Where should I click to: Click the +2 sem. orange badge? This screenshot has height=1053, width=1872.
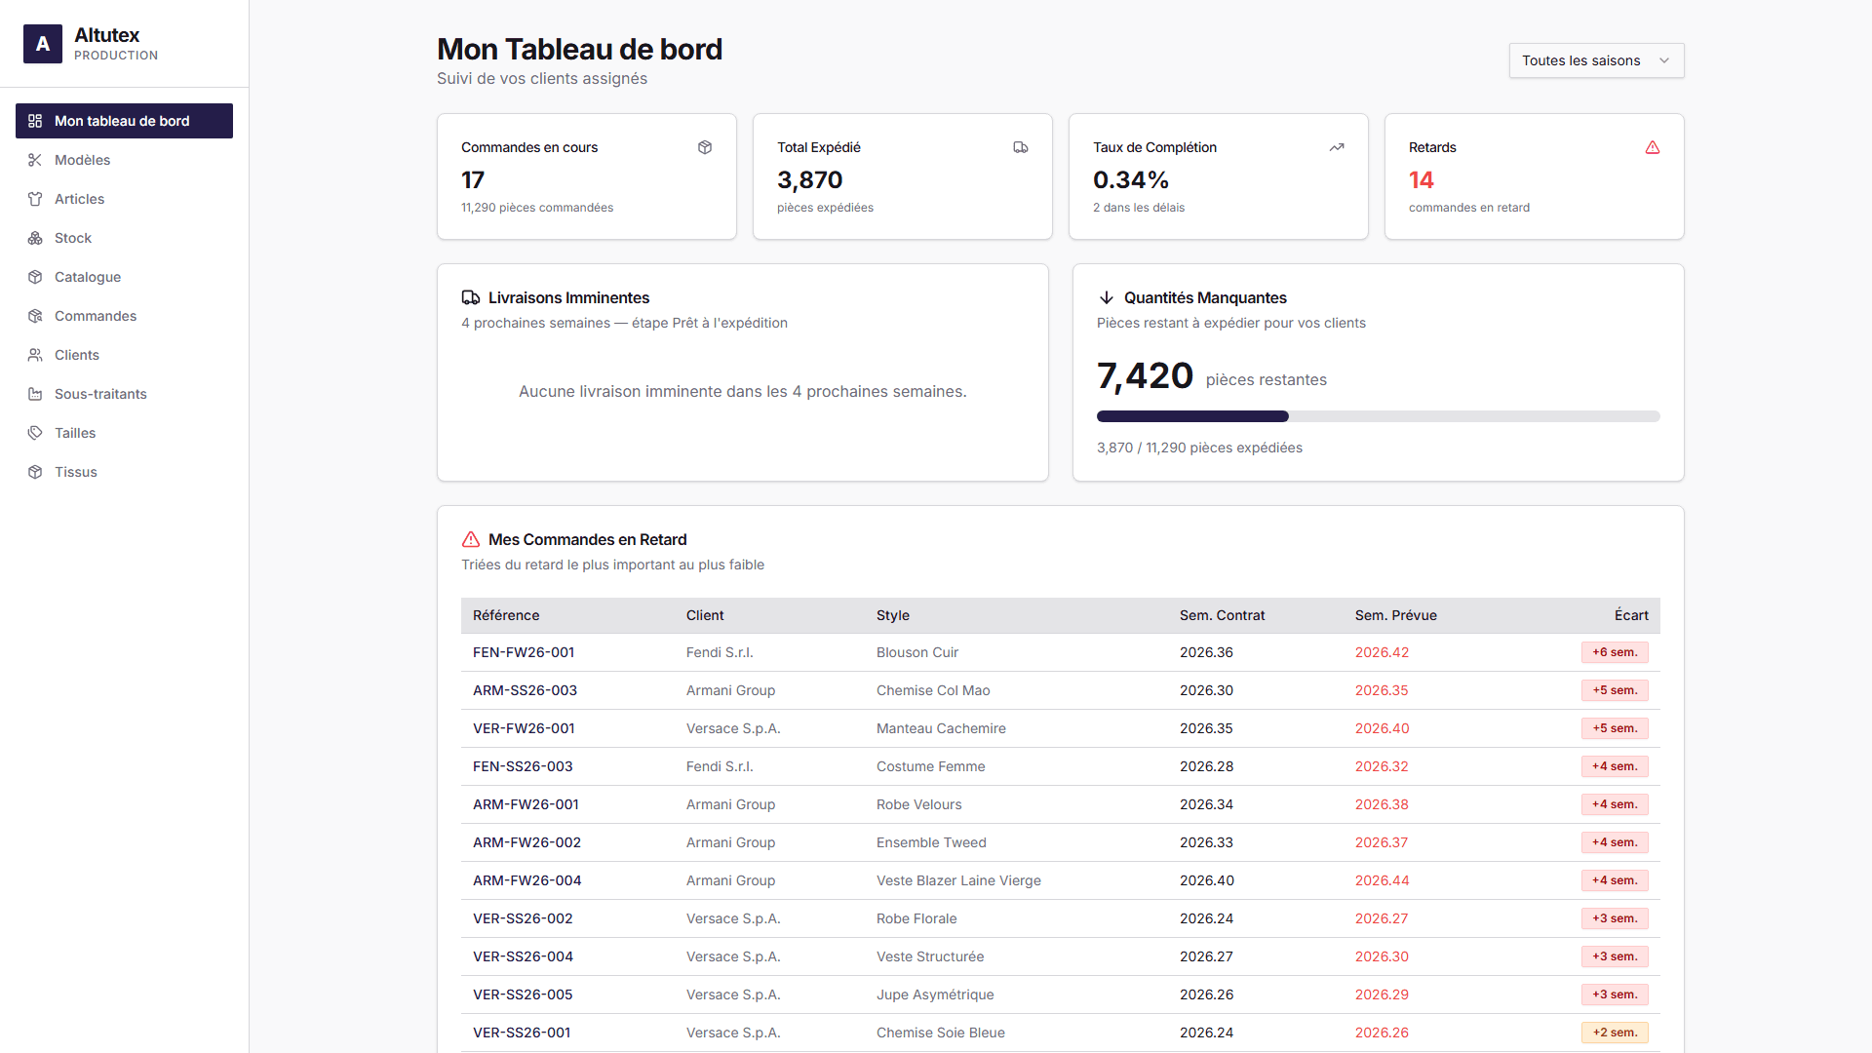tap(1615, 1033)
